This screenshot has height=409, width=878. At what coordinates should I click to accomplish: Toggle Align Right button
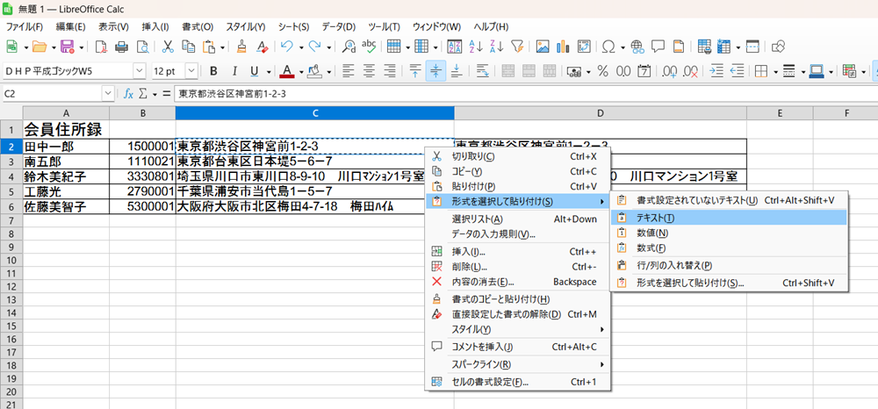point(390,71)
